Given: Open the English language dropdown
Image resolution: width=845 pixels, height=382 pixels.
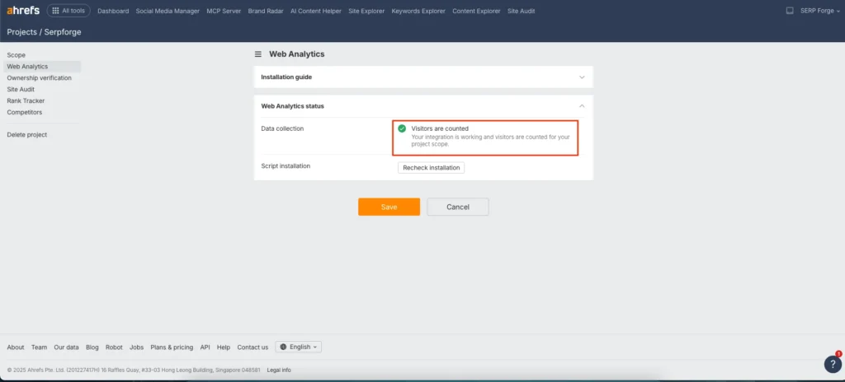Looking at the screenshot, I should [299, 347].
